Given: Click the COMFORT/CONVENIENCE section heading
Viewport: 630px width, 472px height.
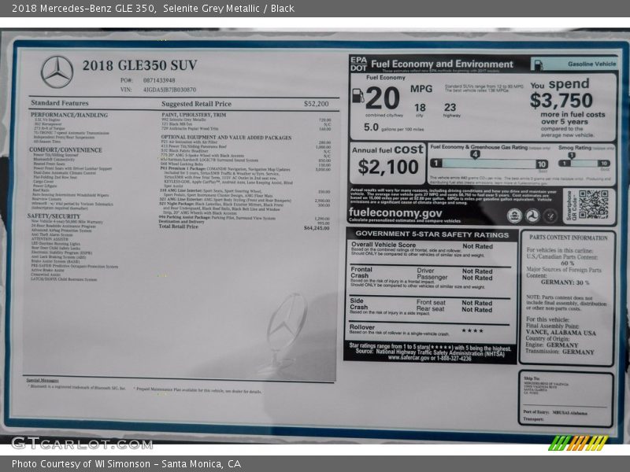Looking at the screenshot, I should point(65,150).
